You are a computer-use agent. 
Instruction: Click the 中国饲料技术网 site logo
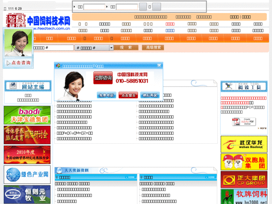click(49, 21)
